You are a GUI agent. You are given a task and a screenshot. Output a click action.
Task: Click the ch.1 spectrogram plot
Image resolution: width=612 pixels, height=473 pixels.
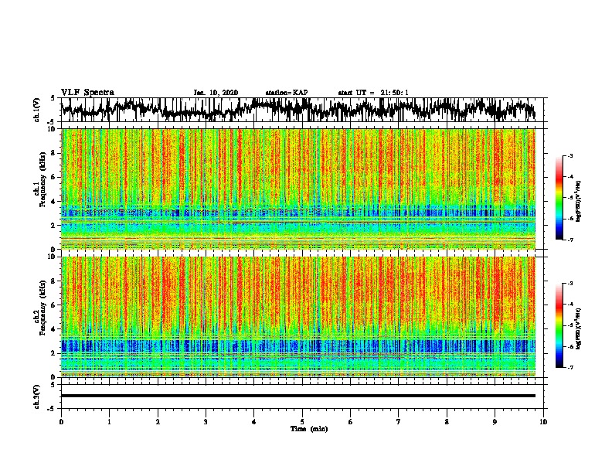tap(298, 189)
